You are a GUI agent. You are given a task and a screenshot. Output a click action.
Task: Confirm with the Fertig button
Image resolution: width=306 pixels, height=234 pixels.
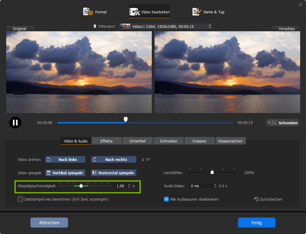pyautogui.click(x=257, y=223)
